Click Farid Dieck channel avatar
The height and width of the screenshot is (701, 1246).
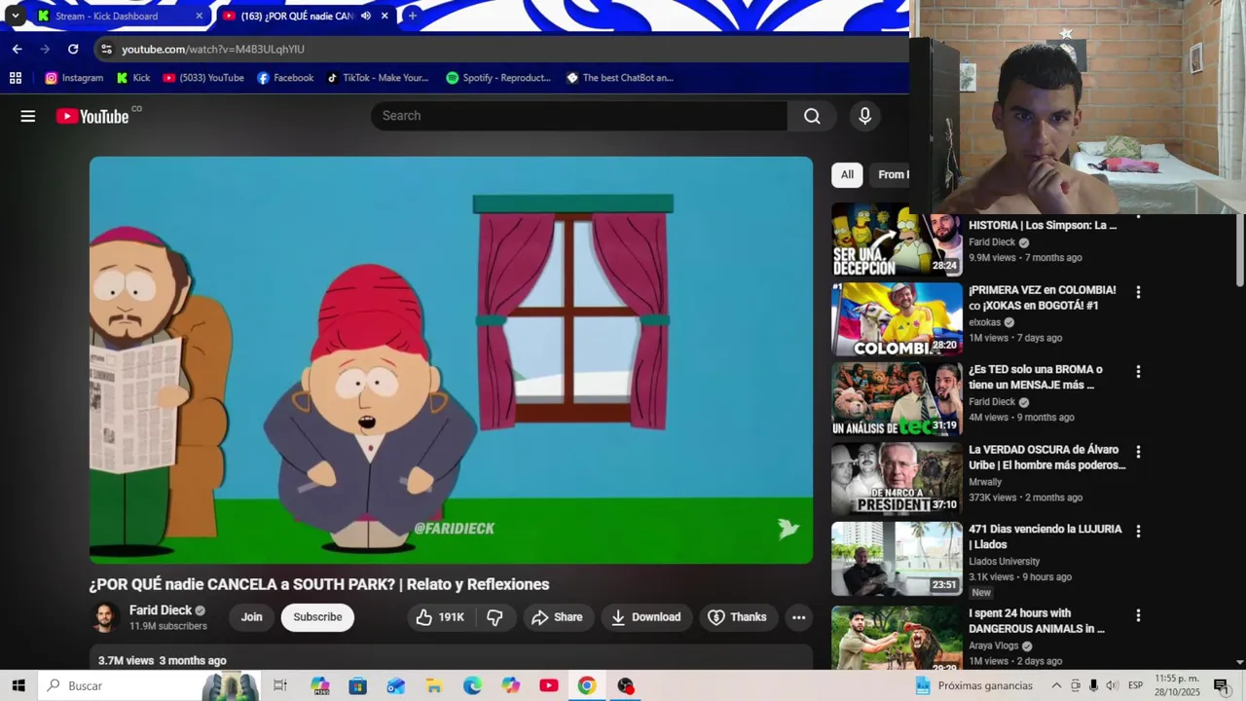click(x=105, y=617)
